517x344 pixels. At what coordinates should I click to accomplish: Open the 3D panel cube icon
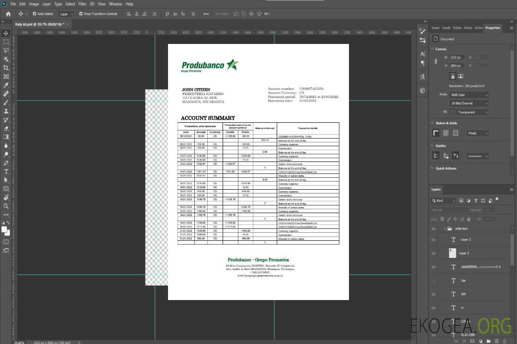pyautogui.click(x=422, y=90)
